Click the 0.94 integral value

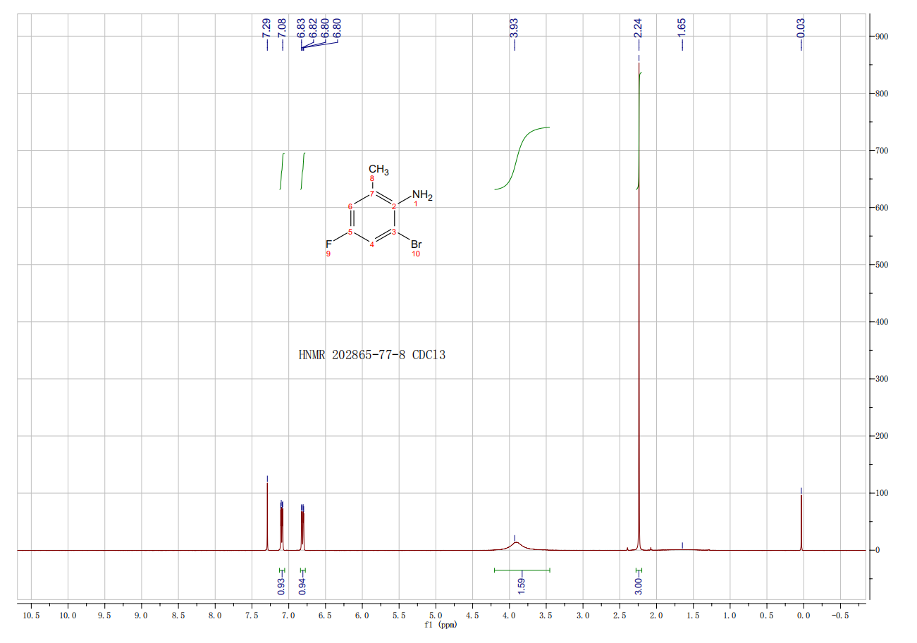pos(302,586)
